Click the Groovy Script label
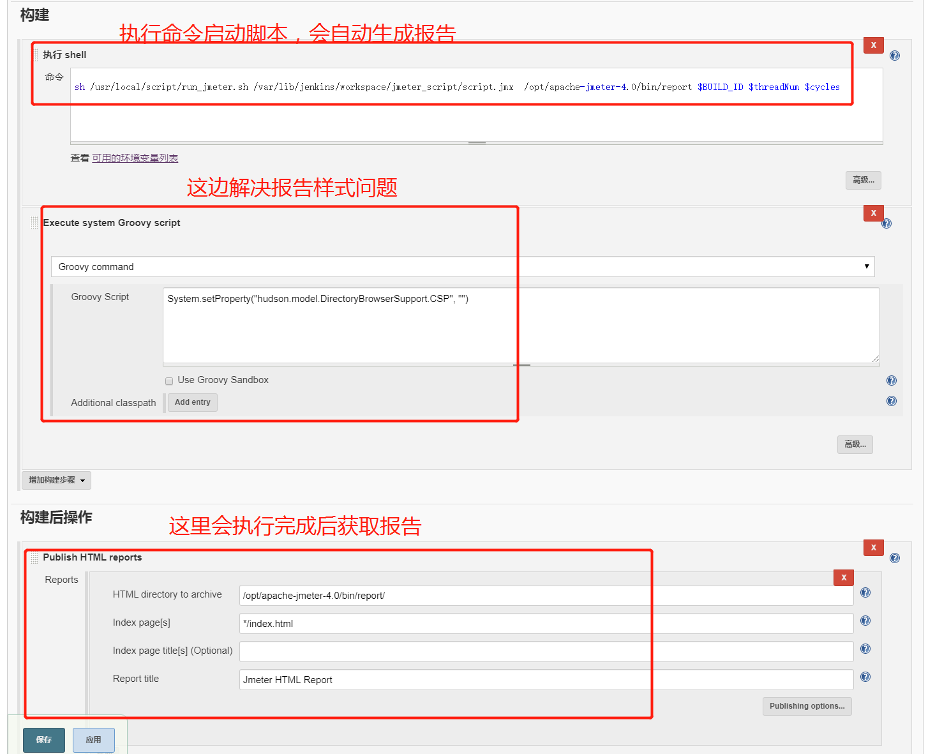 click(100, 297)
